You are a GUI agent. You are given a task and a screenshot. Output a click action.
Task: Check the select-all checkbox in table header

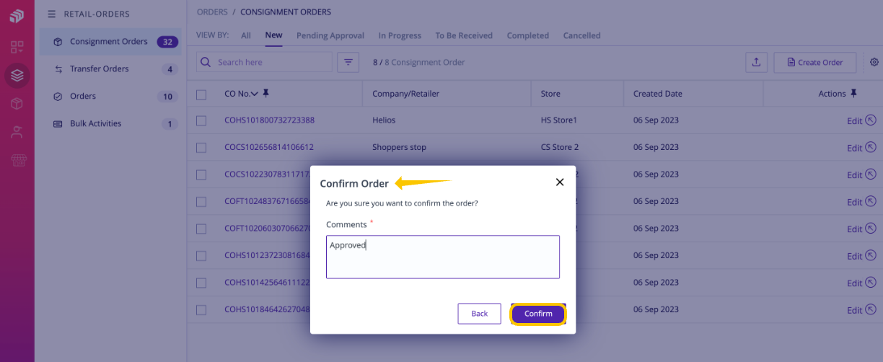click(201, 94)
